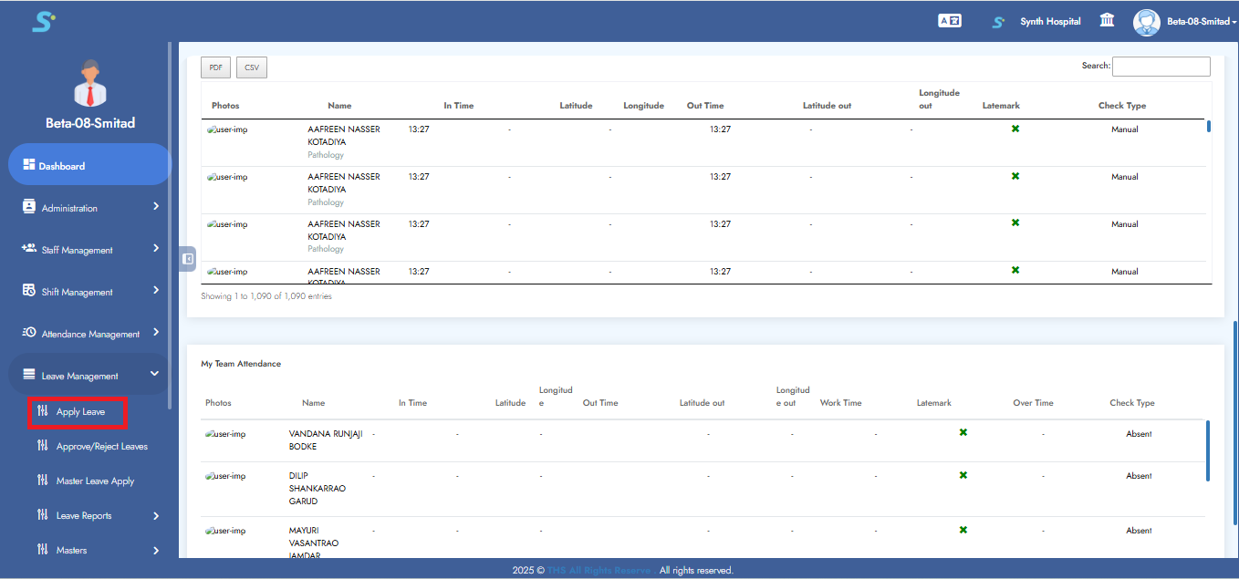Click the bank building icon in header

tap(1107, 21)
